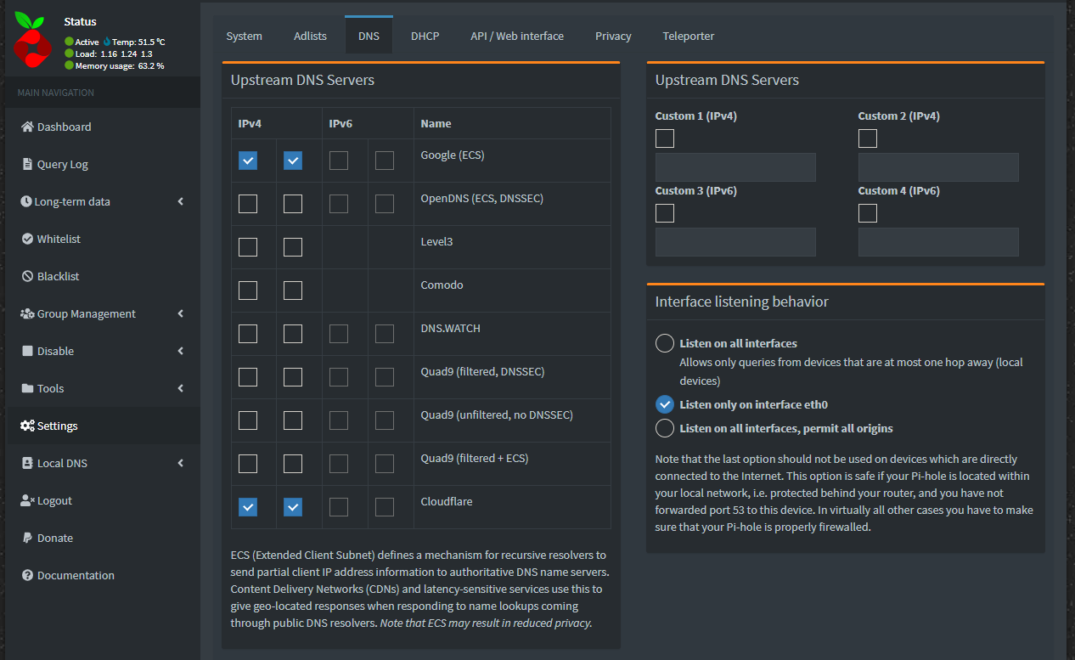Check Comodo second IPv4 checkbox
Viewport: 1075px width, 660px height.
tap(293, 291)
